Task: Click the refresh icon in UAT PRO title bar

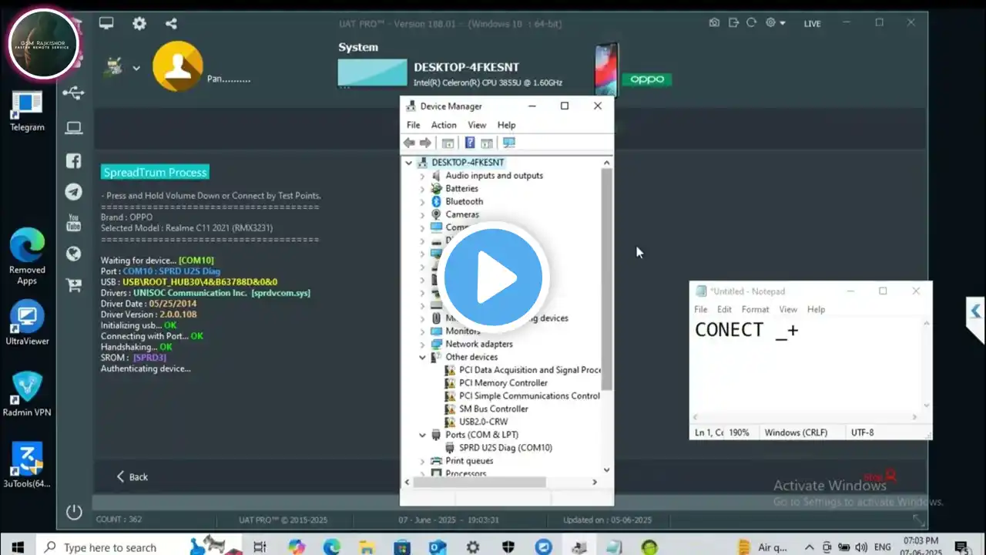Action: click(752, 23)
